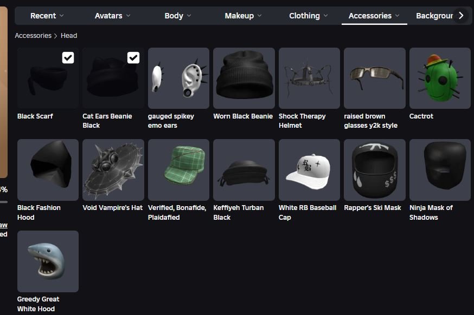
Task: Select raised brown glasses y2k style
Action: (x=375, y=78)
